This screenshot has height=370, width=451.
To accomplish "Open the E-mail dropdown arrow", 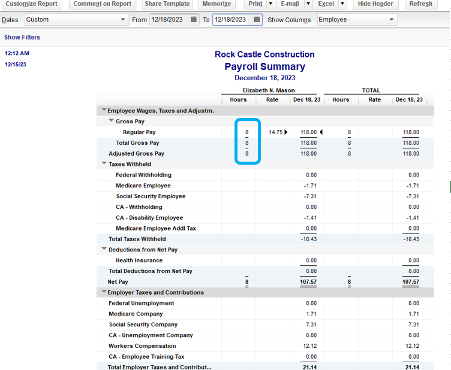I will click(x=308, y=4).
